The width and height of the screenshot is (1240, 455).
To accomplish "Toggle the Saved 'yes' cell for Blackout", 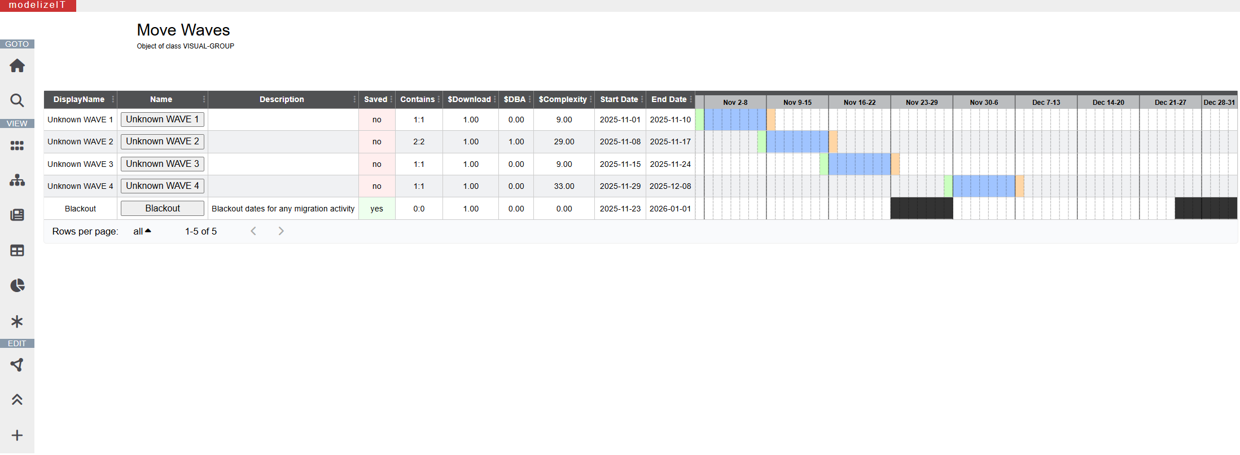I will tap(376, 209).
